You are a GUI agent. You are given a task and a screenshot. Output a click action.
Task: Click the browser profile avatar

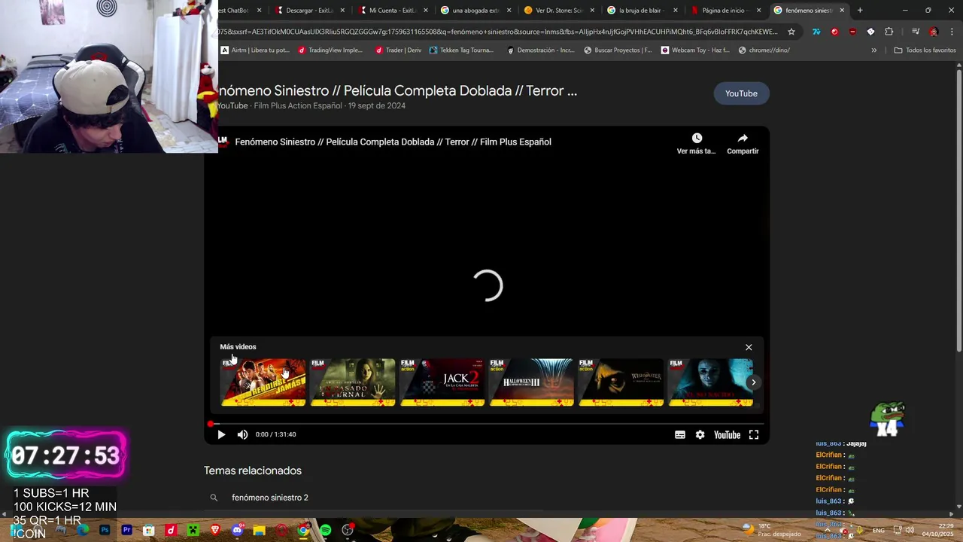click(934, 32)
